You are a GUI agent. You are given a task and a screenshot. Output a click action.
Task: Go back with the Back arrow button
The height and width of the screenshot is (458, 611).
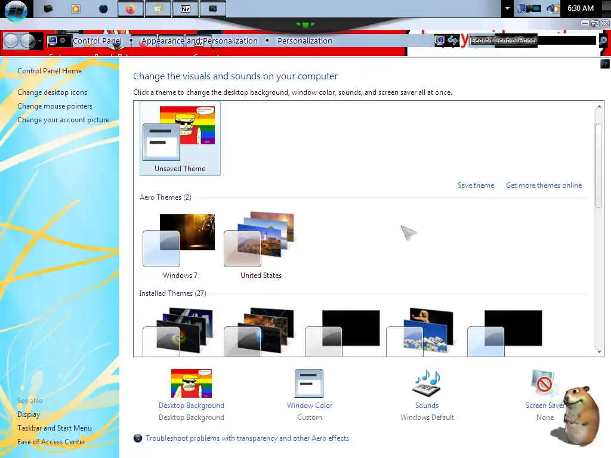click(x=11, y=41)
